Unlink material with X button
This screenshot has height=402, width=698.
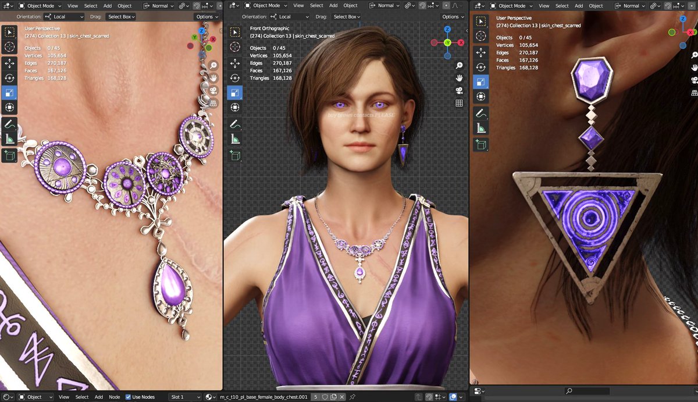(x=343, y=397)
